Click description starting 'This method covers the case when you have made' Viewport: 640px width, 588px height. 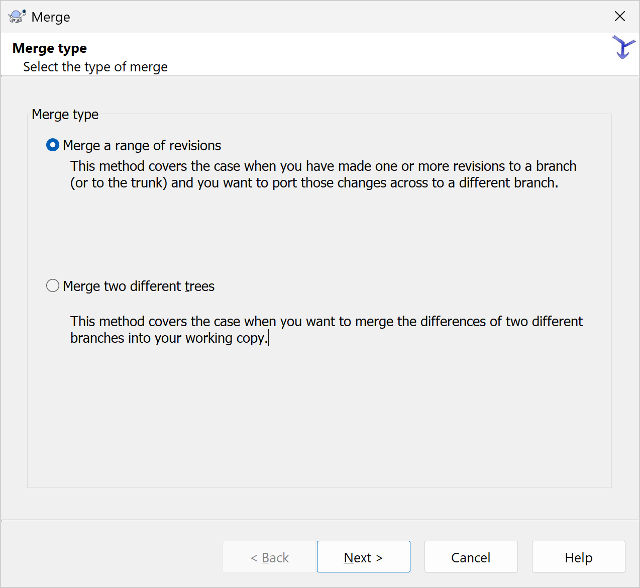pos(324,174)
